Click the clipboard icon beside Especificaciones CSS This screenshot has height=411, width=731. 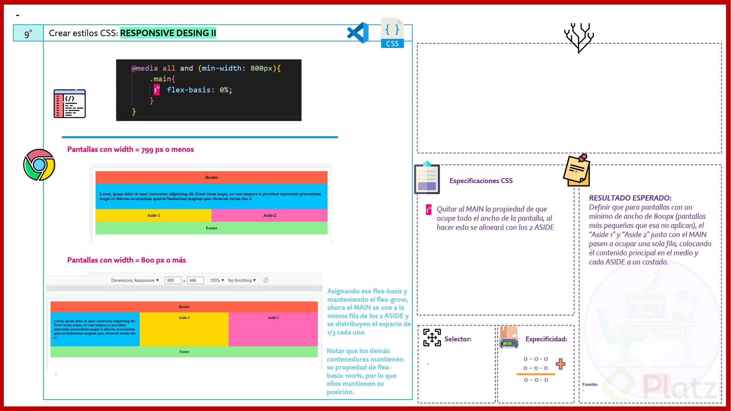pos(427,178)
